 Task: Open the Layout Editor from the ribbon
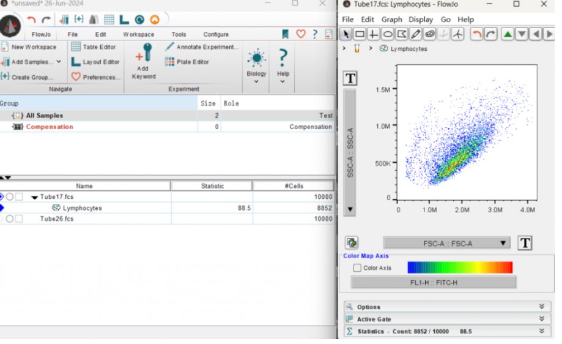pyautogui.click(x=95, y=62)
